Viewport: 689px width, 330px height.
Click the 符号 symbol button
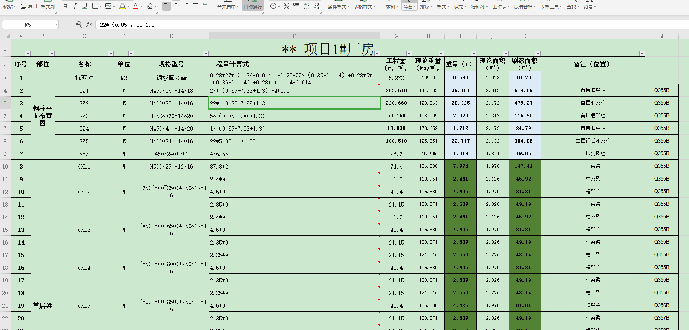590,7
